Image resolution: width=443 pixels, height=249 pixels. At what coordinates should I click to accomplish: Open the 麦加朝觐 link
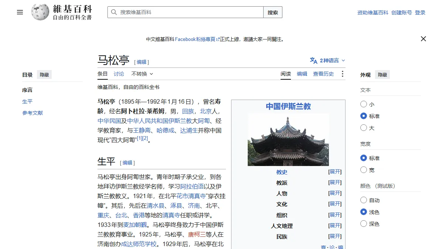[135, 225]
